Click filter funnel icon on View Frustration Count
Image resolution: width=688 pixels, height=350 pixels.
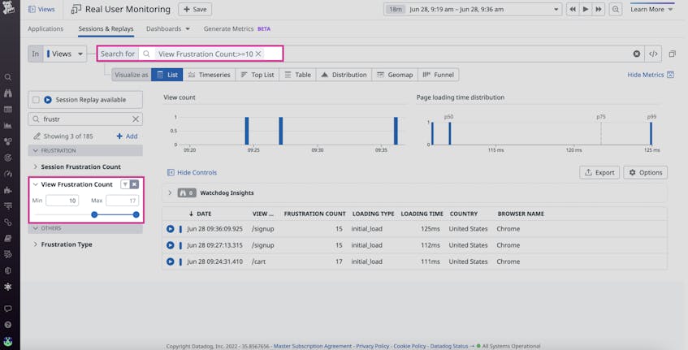click(x=125, y=184)
